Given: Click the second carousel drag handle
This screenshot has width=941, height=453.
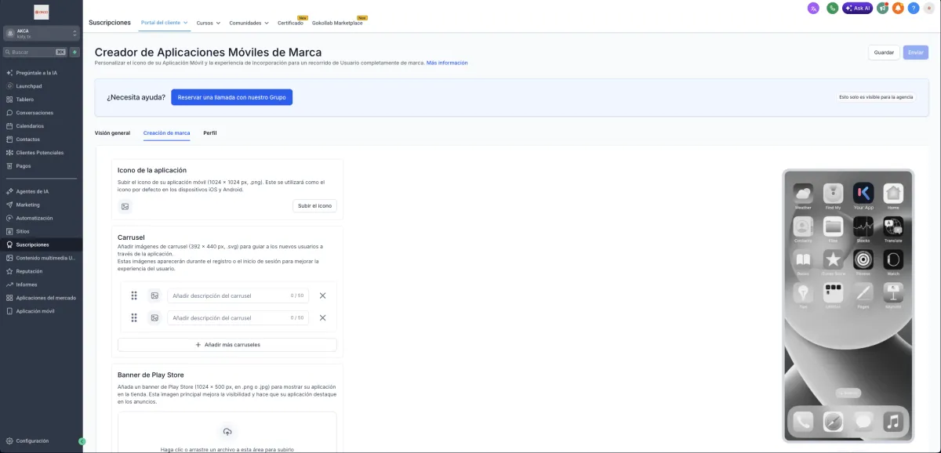Looking at the screenshot, I should tap(134, 317).
